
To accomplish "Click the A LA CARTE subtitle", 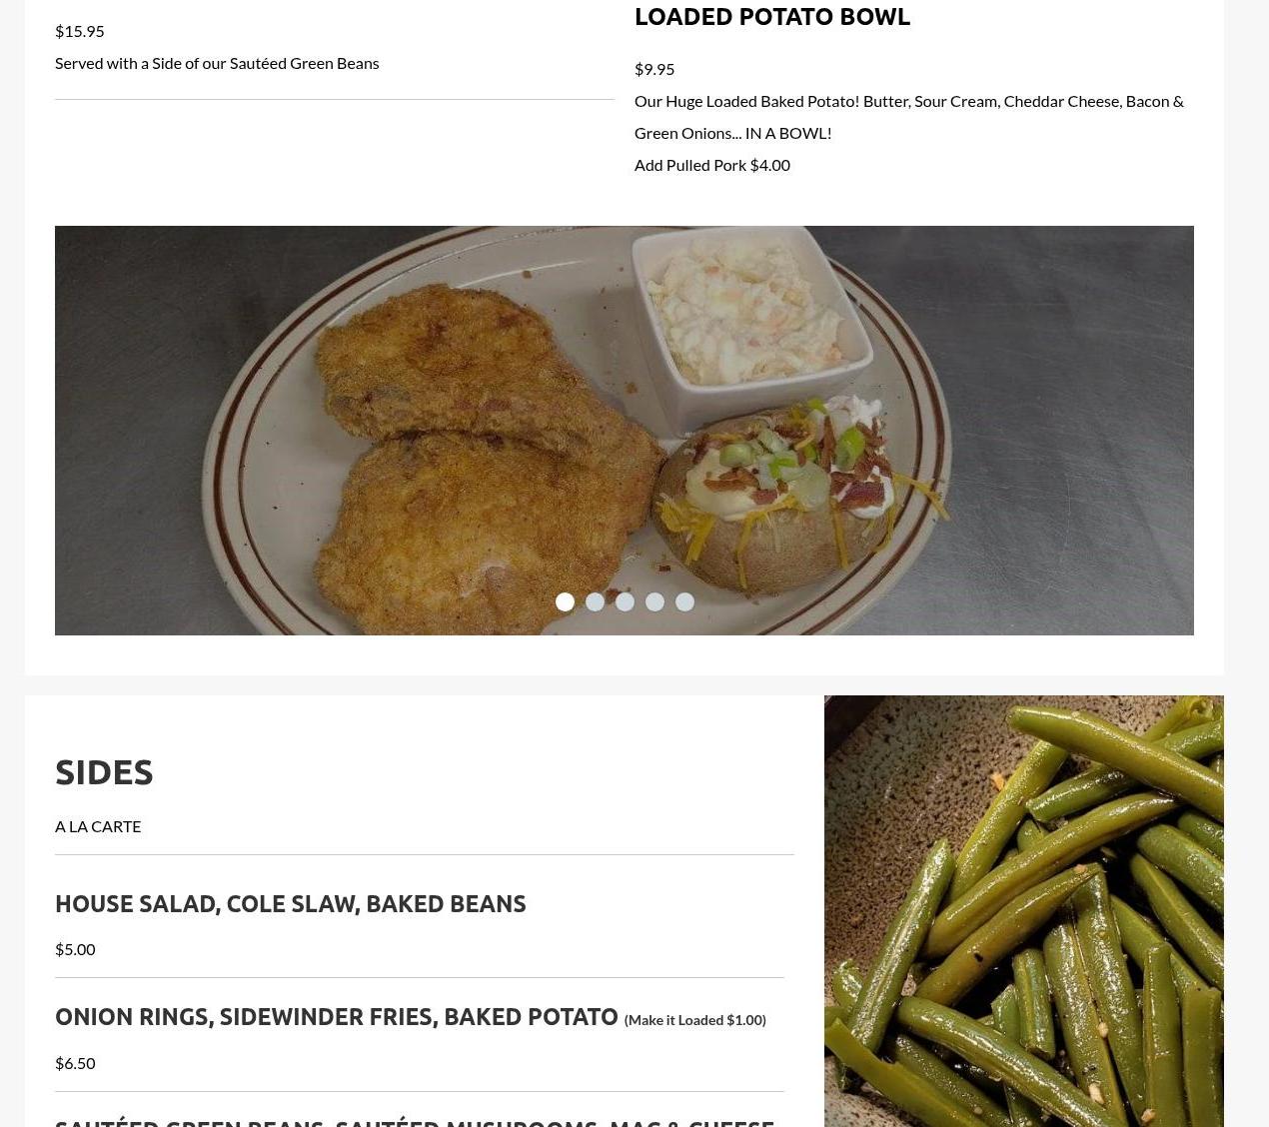I will 98,826.
